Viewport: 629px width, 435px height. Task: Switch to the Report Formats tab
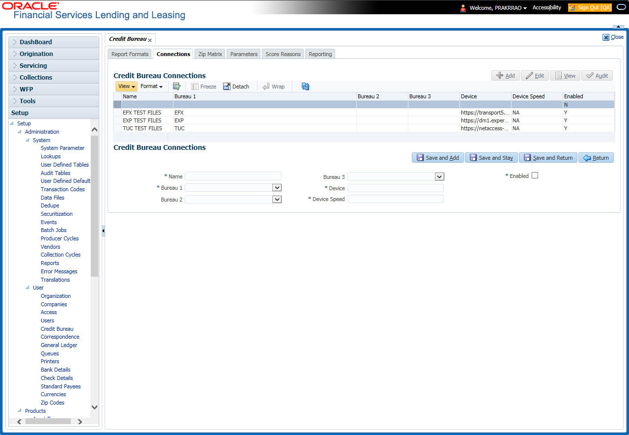(130, 54)
